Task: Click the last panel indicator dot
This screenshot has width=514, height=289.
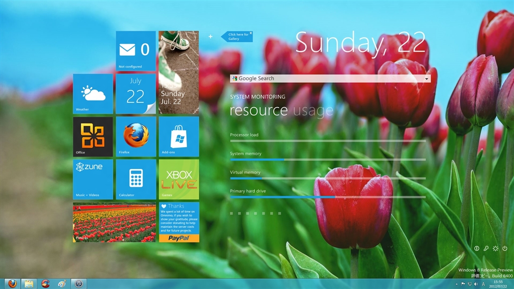Action: (280, 213)
